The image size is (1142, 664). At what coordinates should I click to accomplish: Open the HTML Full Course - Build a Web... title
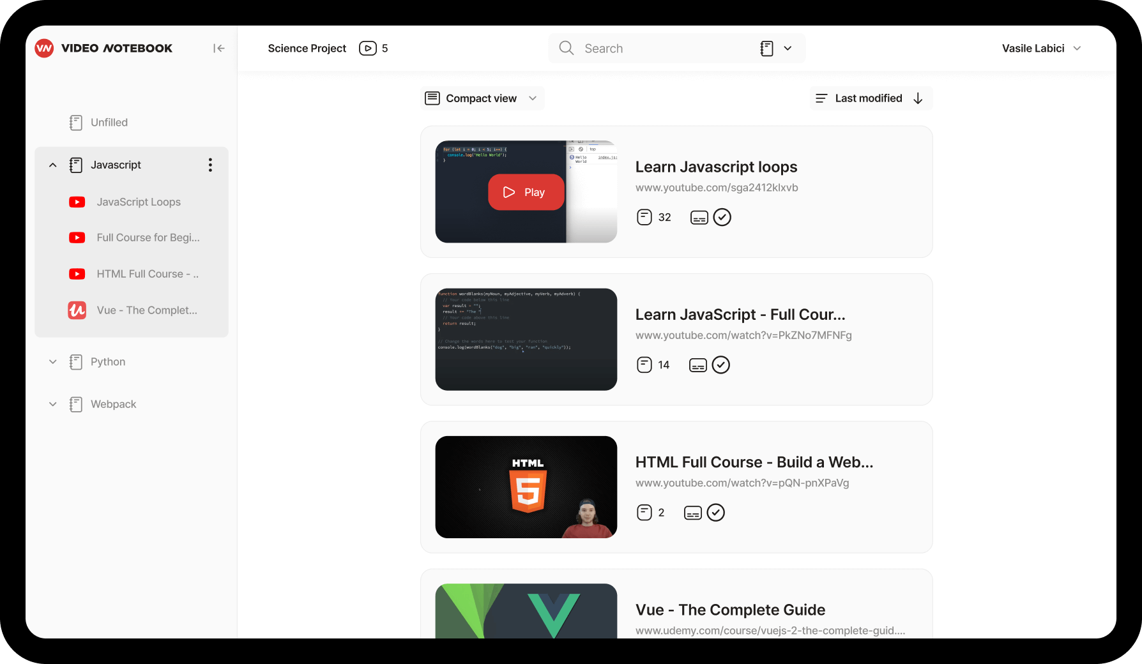pyautogui.click(x=754, y=462)
